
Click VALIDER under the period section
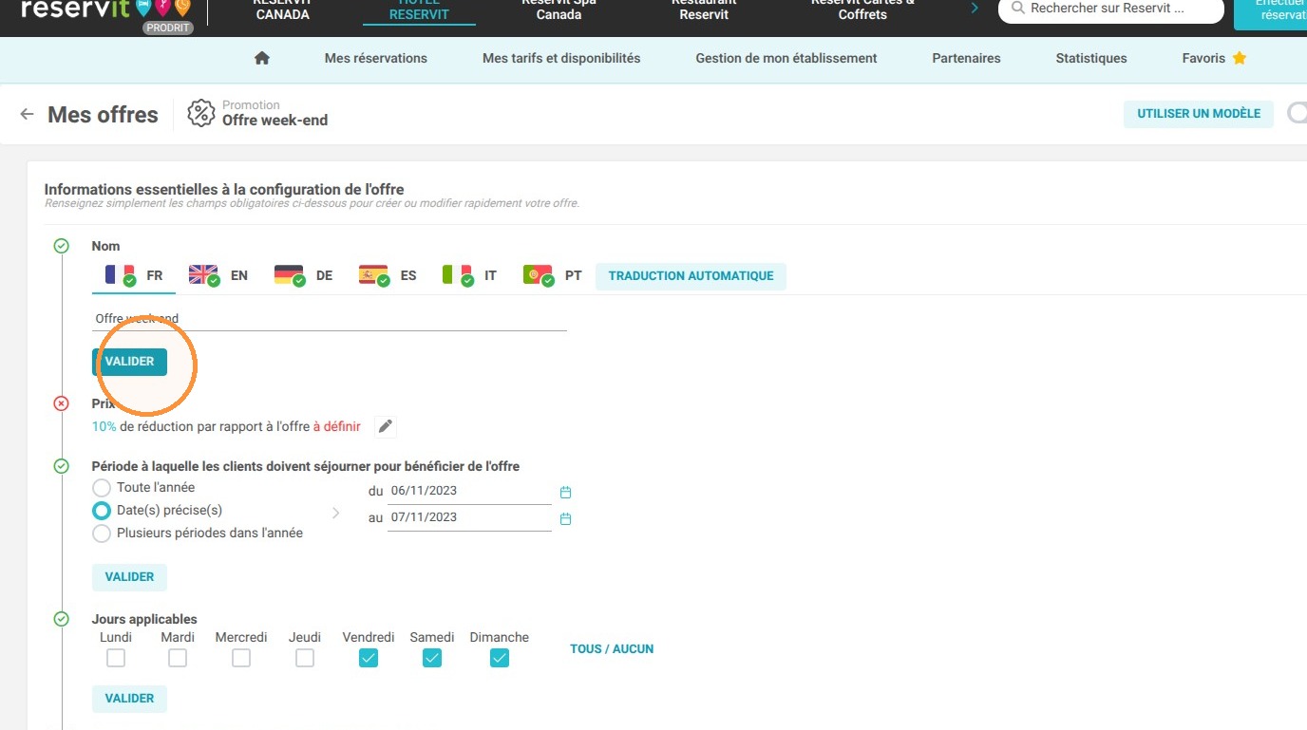pos(129,577)
